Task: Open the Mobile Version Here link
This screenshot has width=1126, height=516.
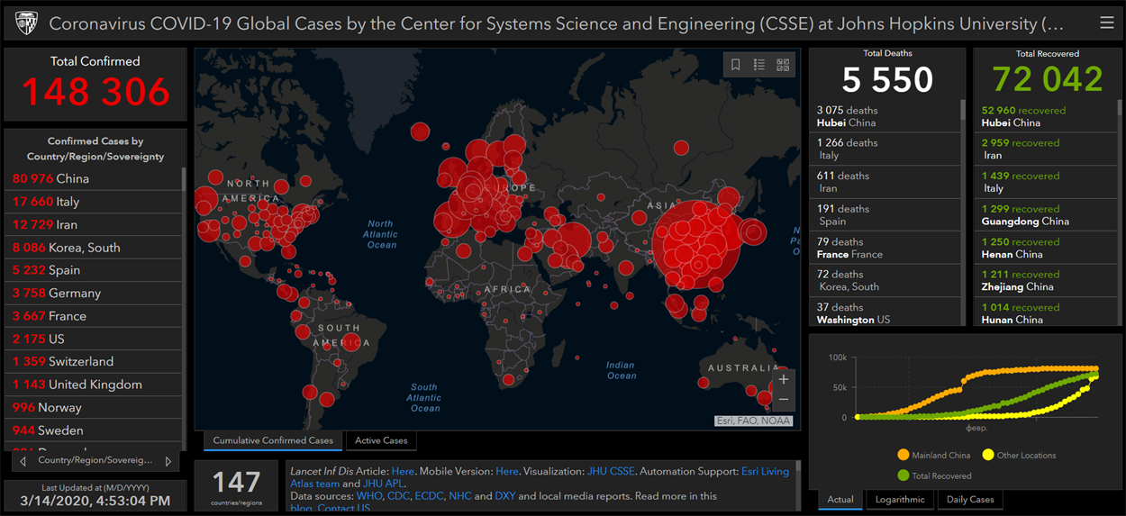Action: click(x=507, y=471)
